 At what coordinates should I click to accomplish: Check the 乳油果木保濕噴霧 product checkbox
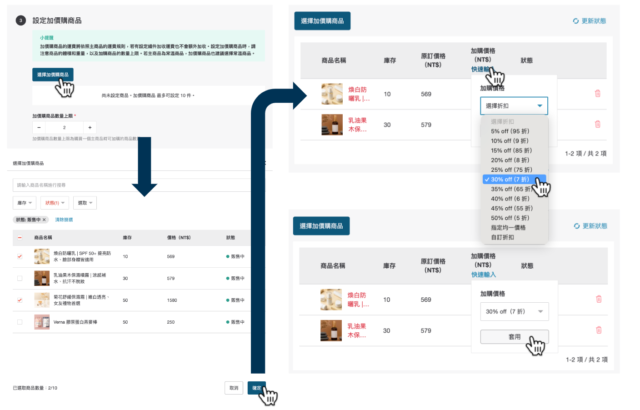(x=20, y=278)
